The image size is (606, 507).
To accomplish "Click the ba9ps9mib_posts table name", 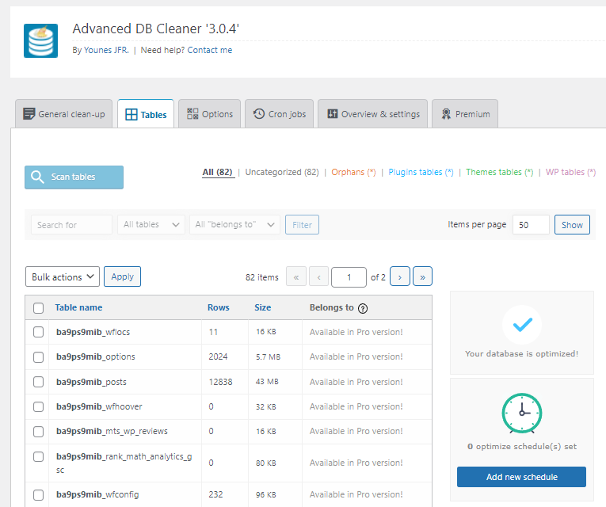I will tap(91, 382).
